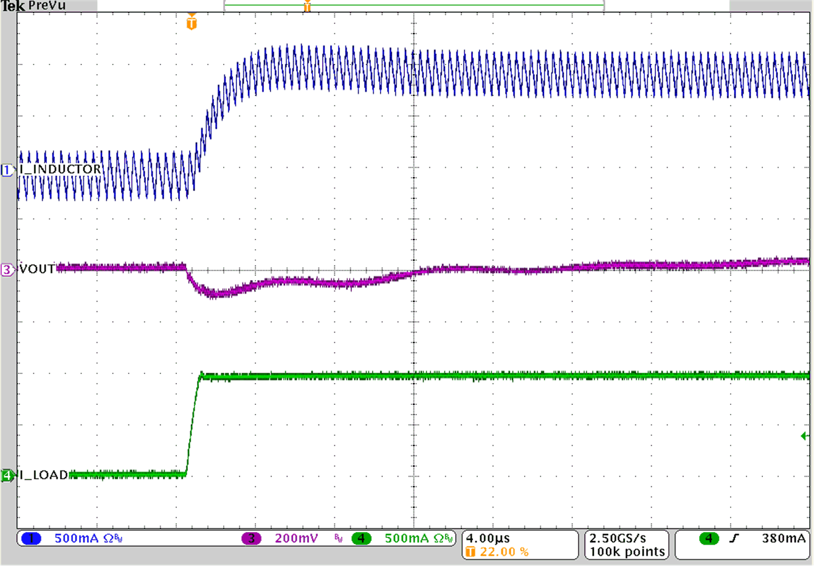Click the 4.00µs time base readout
814x566 pixels.
[x=488, y=538]
